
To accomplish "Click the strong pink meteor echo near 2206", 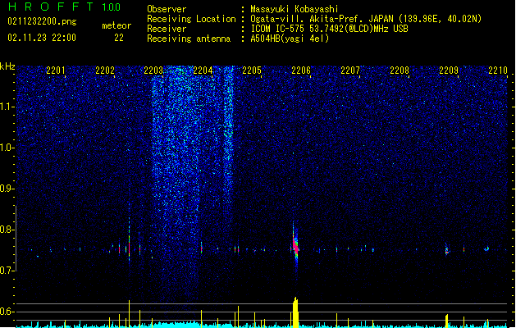I will click(x=295, y=245).
